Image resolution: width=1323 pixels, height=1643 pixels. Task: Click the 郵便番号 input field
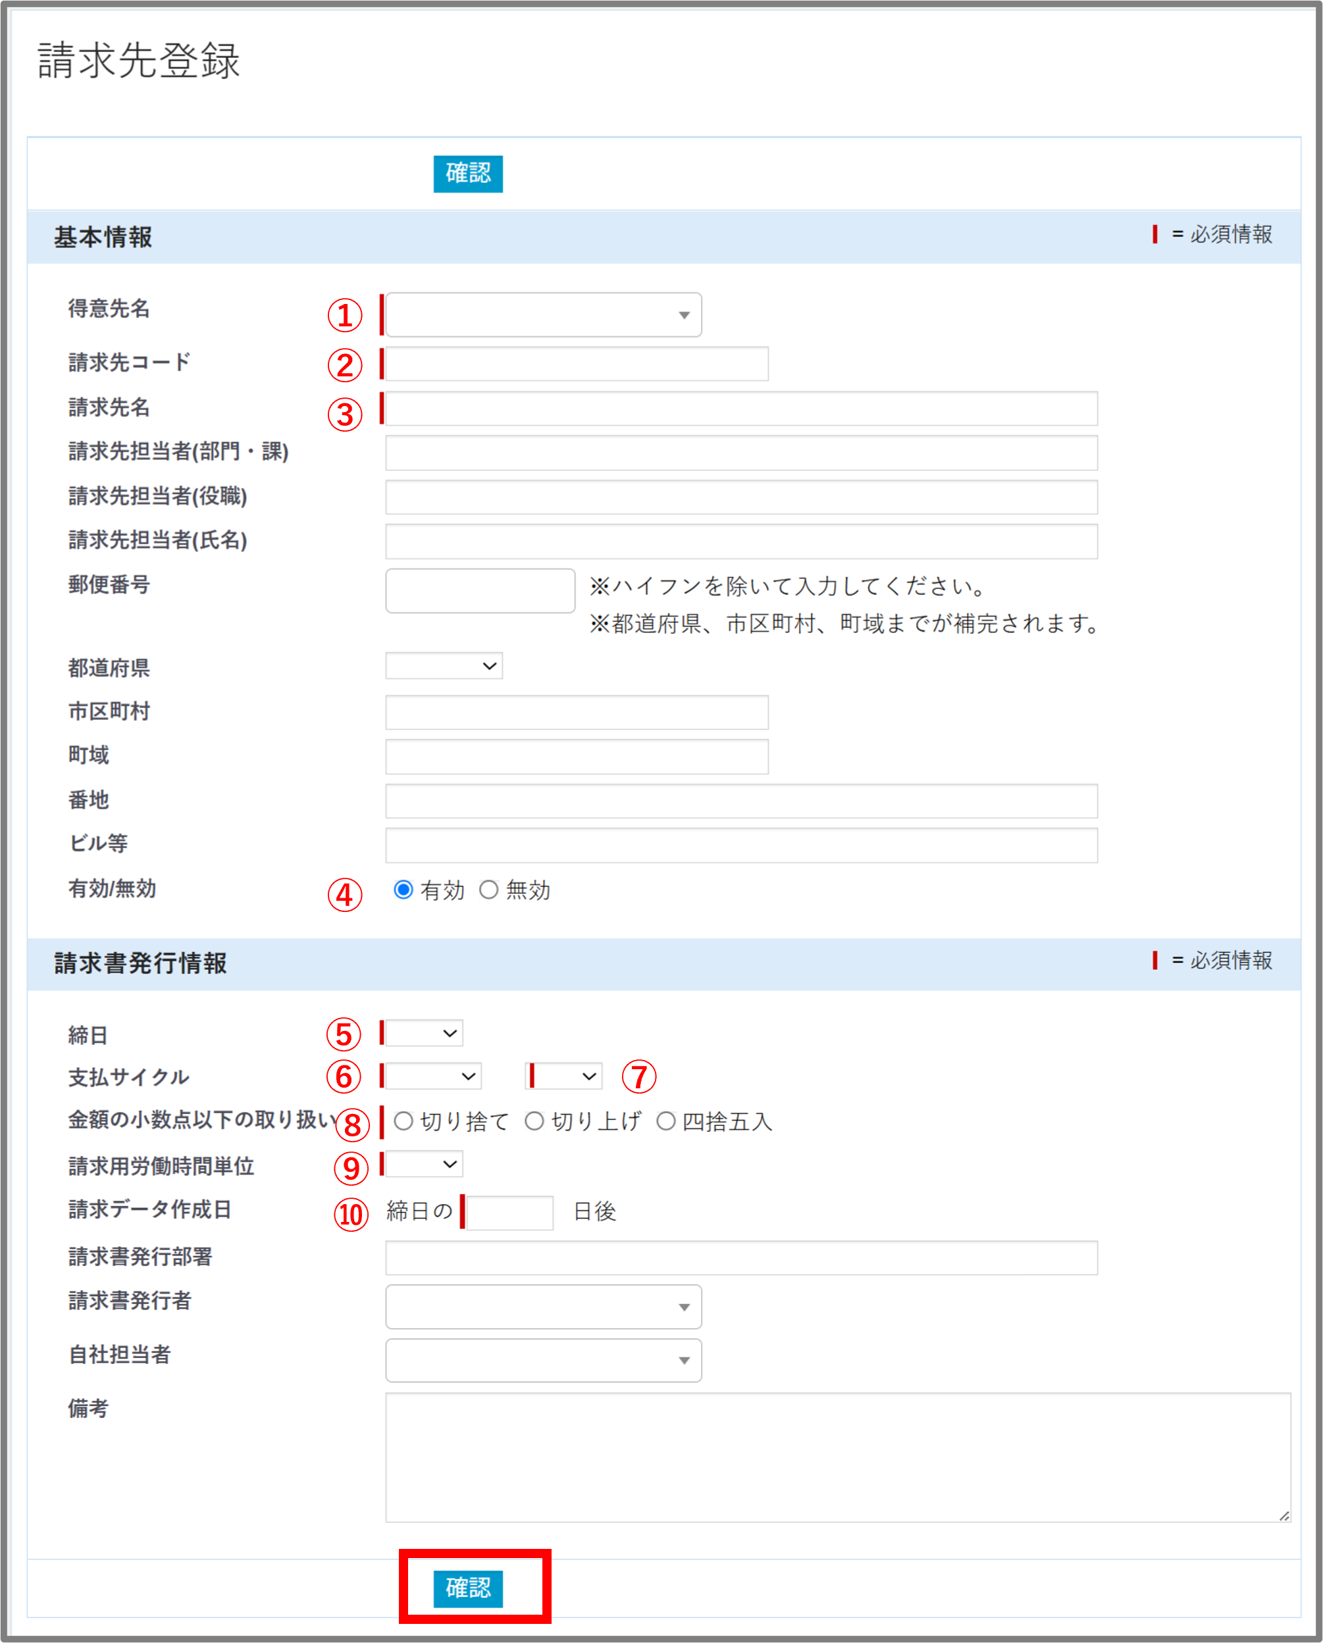point(480,591)
